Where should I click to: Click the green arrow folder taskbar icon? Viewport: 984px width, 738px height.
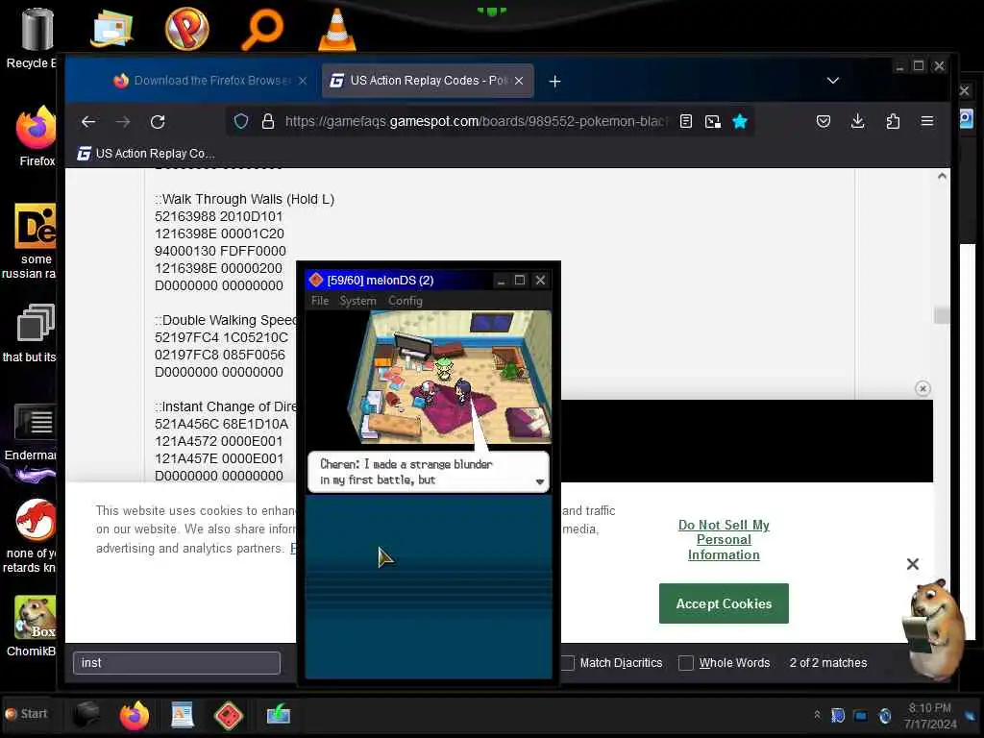(278, 715)
